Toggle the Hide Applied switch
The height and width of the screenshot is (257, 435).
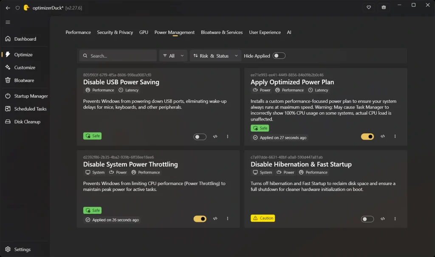pos(279,55)
